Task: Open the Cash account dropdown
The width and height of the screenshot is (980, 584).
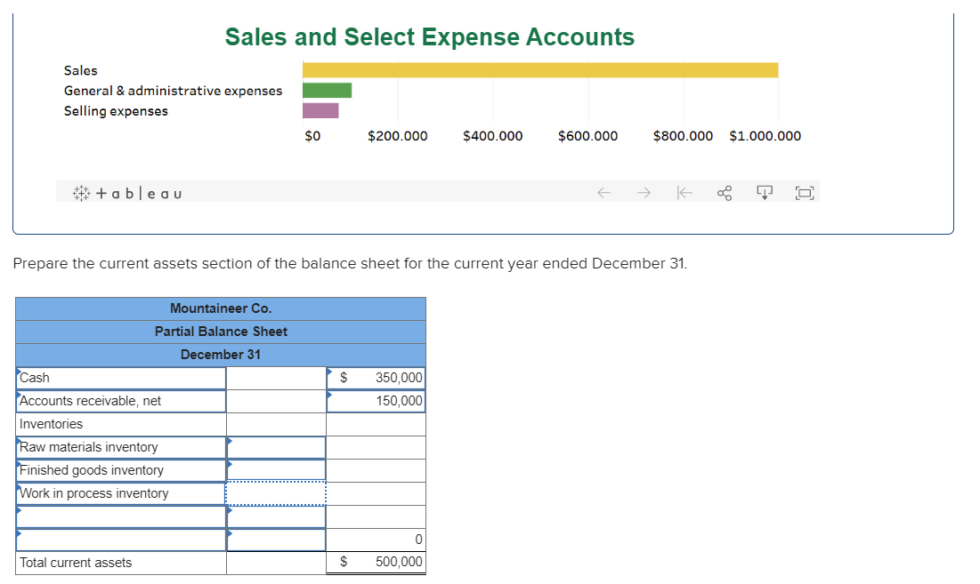Action: pyautogui.click(x=121, y=378)
